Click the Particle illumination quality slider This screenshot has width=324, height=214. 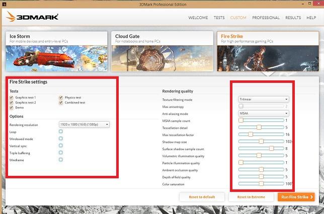coord(261,162)
